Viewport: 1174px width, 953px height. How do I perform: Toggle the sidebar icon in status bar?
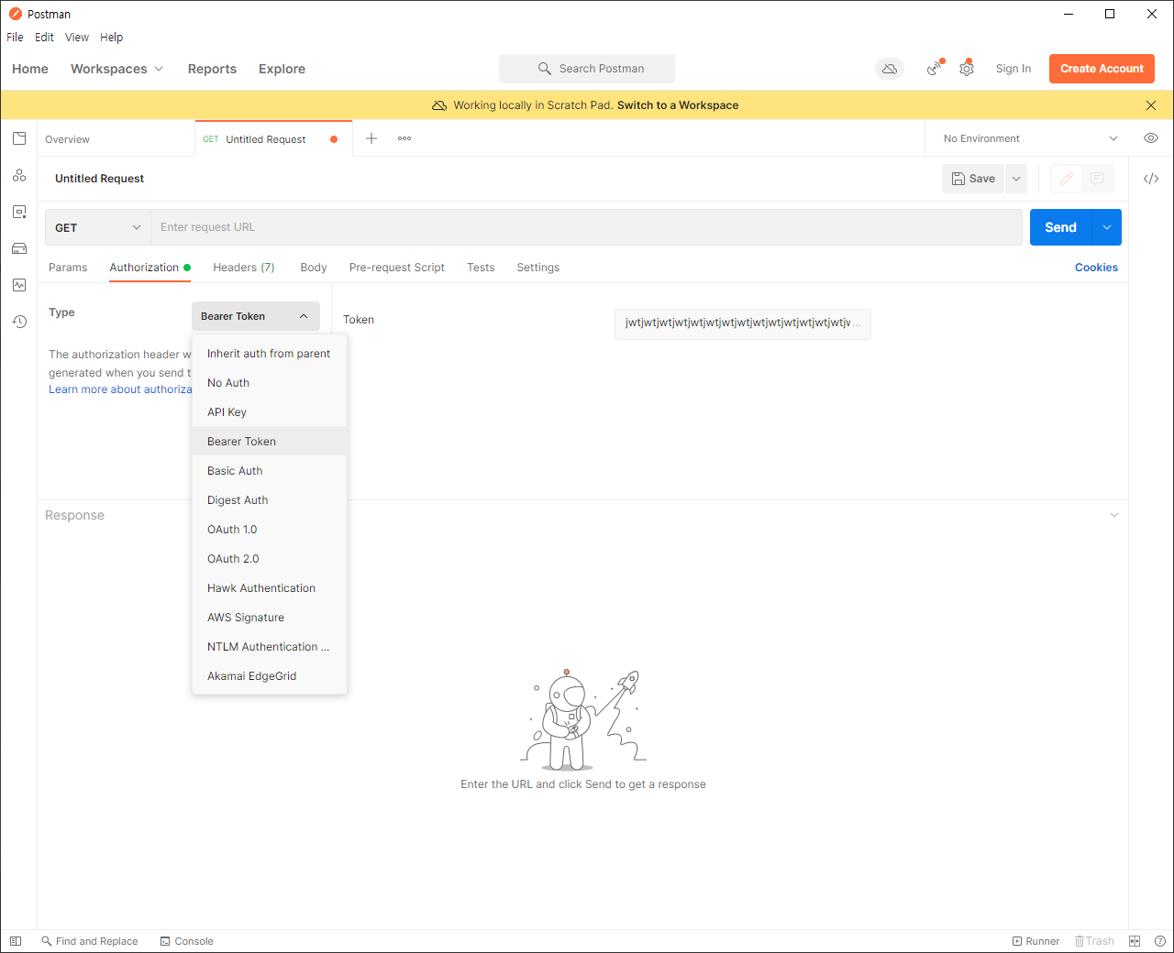point(16,941)
